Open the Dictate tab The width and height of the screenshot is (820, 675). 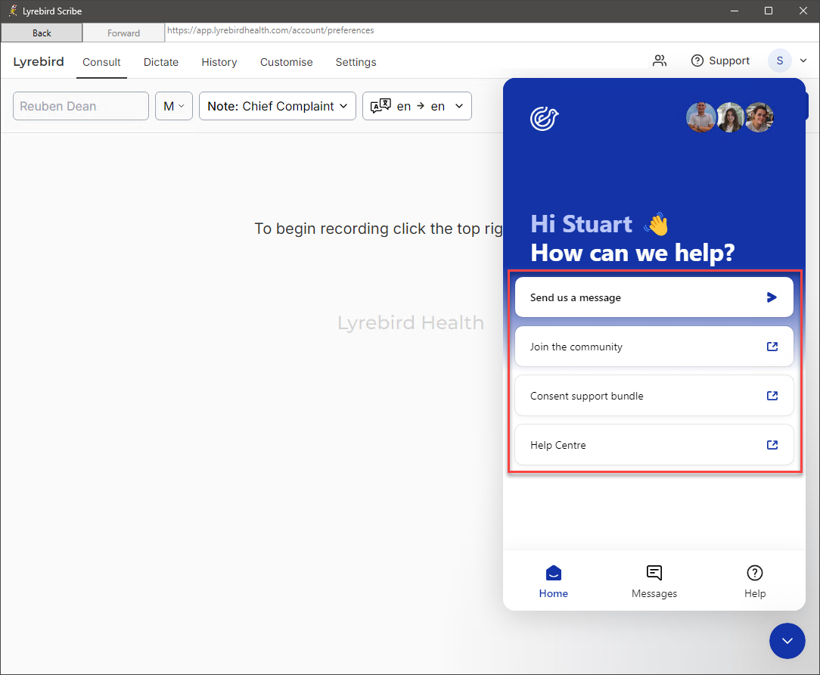click(161, 62)
